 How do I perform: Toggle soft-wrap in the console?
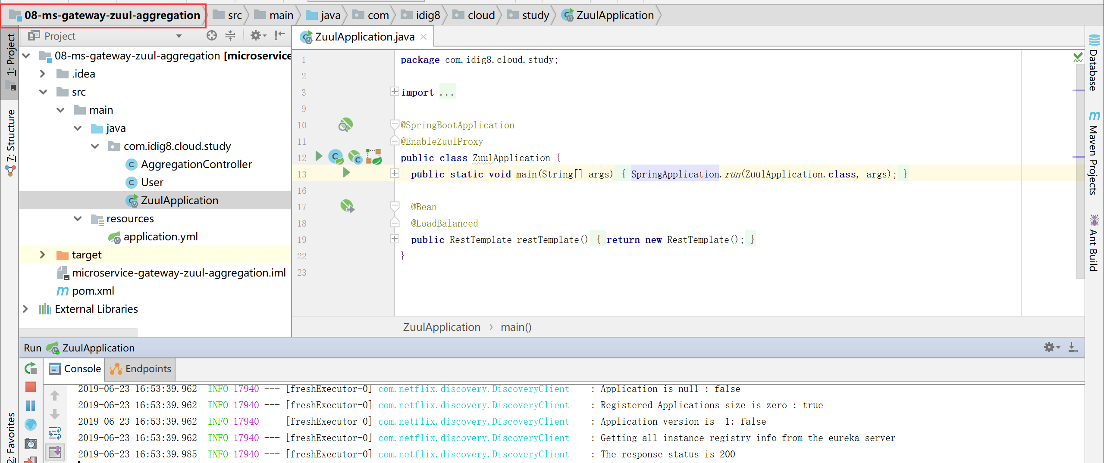(55, 433)
